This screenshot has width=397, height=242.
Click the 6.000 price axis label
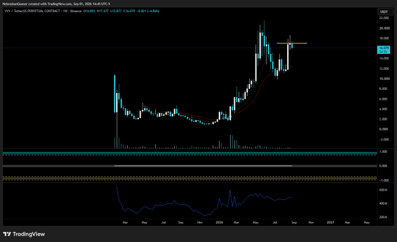click(x=384, y=99)
